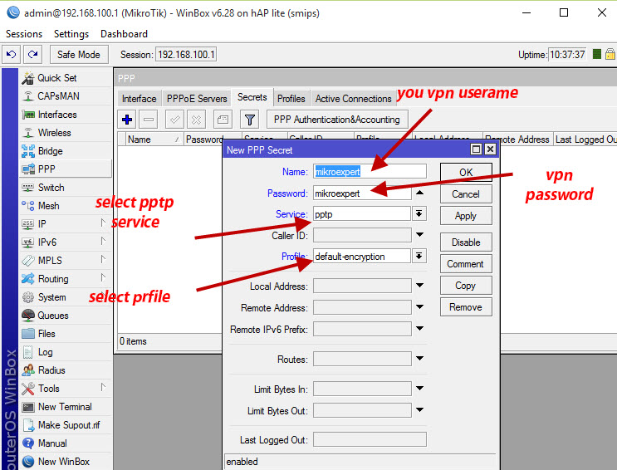Screen dimensions: 617x470
Task: Collapse Password field with up arrow
Action: [x=420, y=193]
